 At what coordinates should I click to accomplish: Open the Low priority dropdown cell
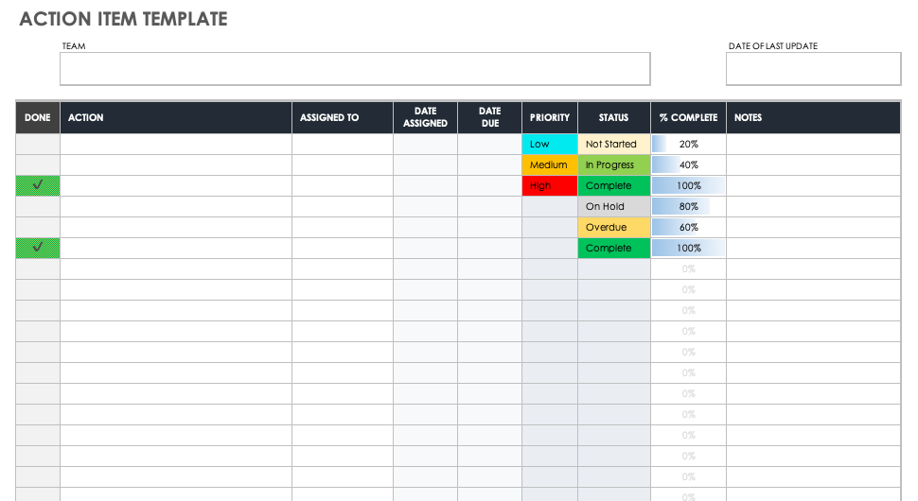click(549, 145)
